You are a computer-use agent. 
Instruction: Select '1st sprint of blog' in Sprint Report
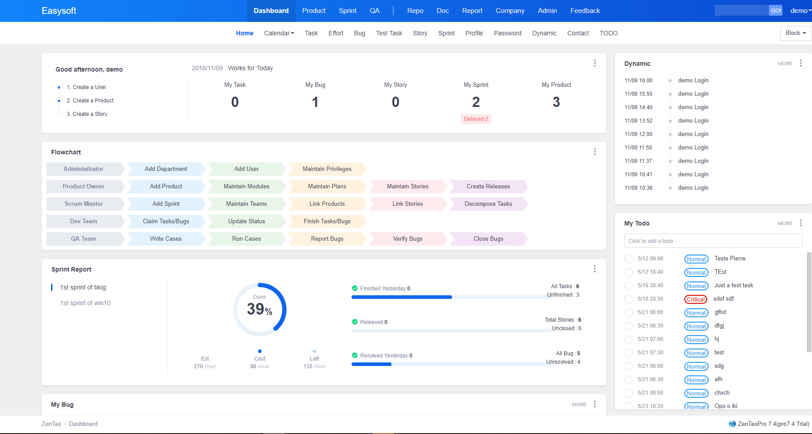click(83, 287)
